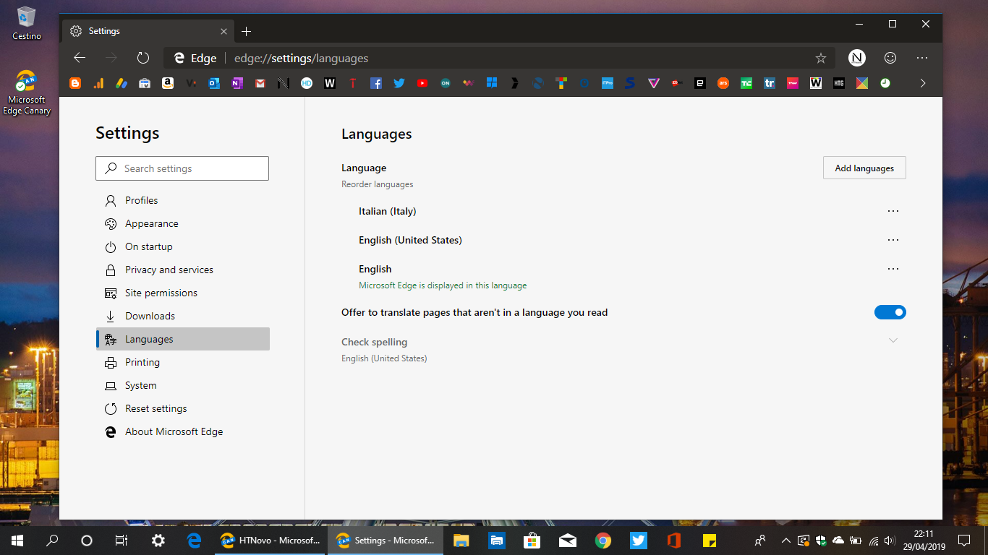Open the Twitter bookmark in favorites bar
The width and height of the screenshot is (988, 555).
pos(399,83)
